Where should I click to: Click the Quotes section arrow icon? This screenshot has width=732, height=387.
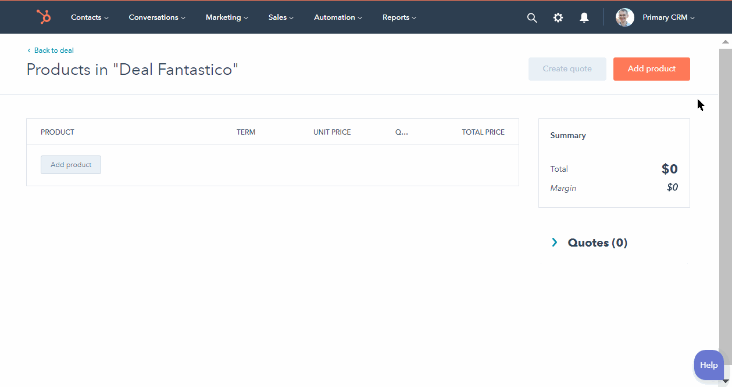point(554,242)
